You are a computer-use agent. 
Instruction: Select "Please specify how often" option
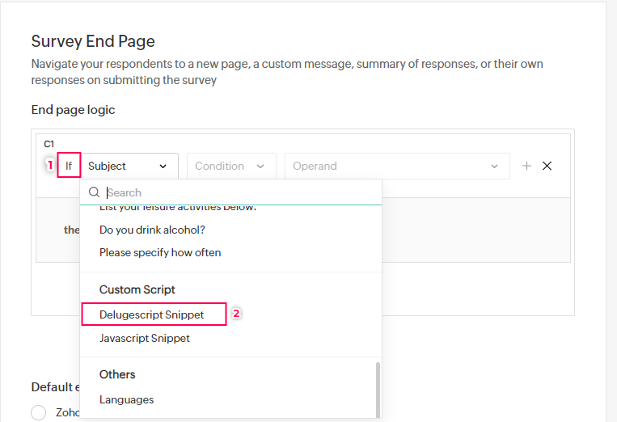click(160, 252)
